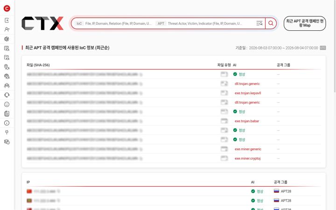The height and width of the screenshot is (210, 336).
Task: Click the red C logo in the sidebar
Action: pyautogui.click(x=7, y=8)
